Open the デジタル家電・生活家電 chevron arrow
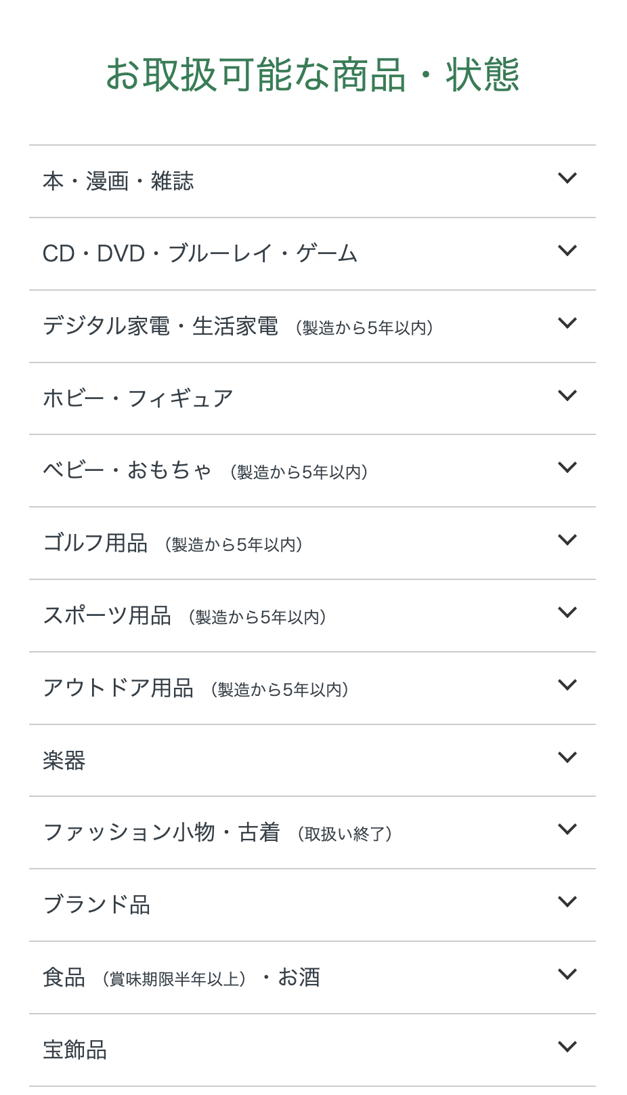The image size is (627, 1095). (567, 323)
